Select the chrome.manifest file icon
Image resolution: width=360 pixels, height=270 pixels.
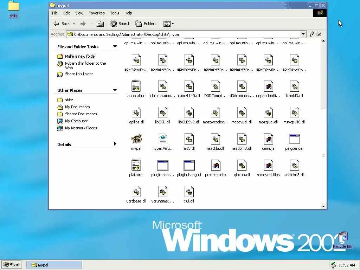(x=162, y=86)
